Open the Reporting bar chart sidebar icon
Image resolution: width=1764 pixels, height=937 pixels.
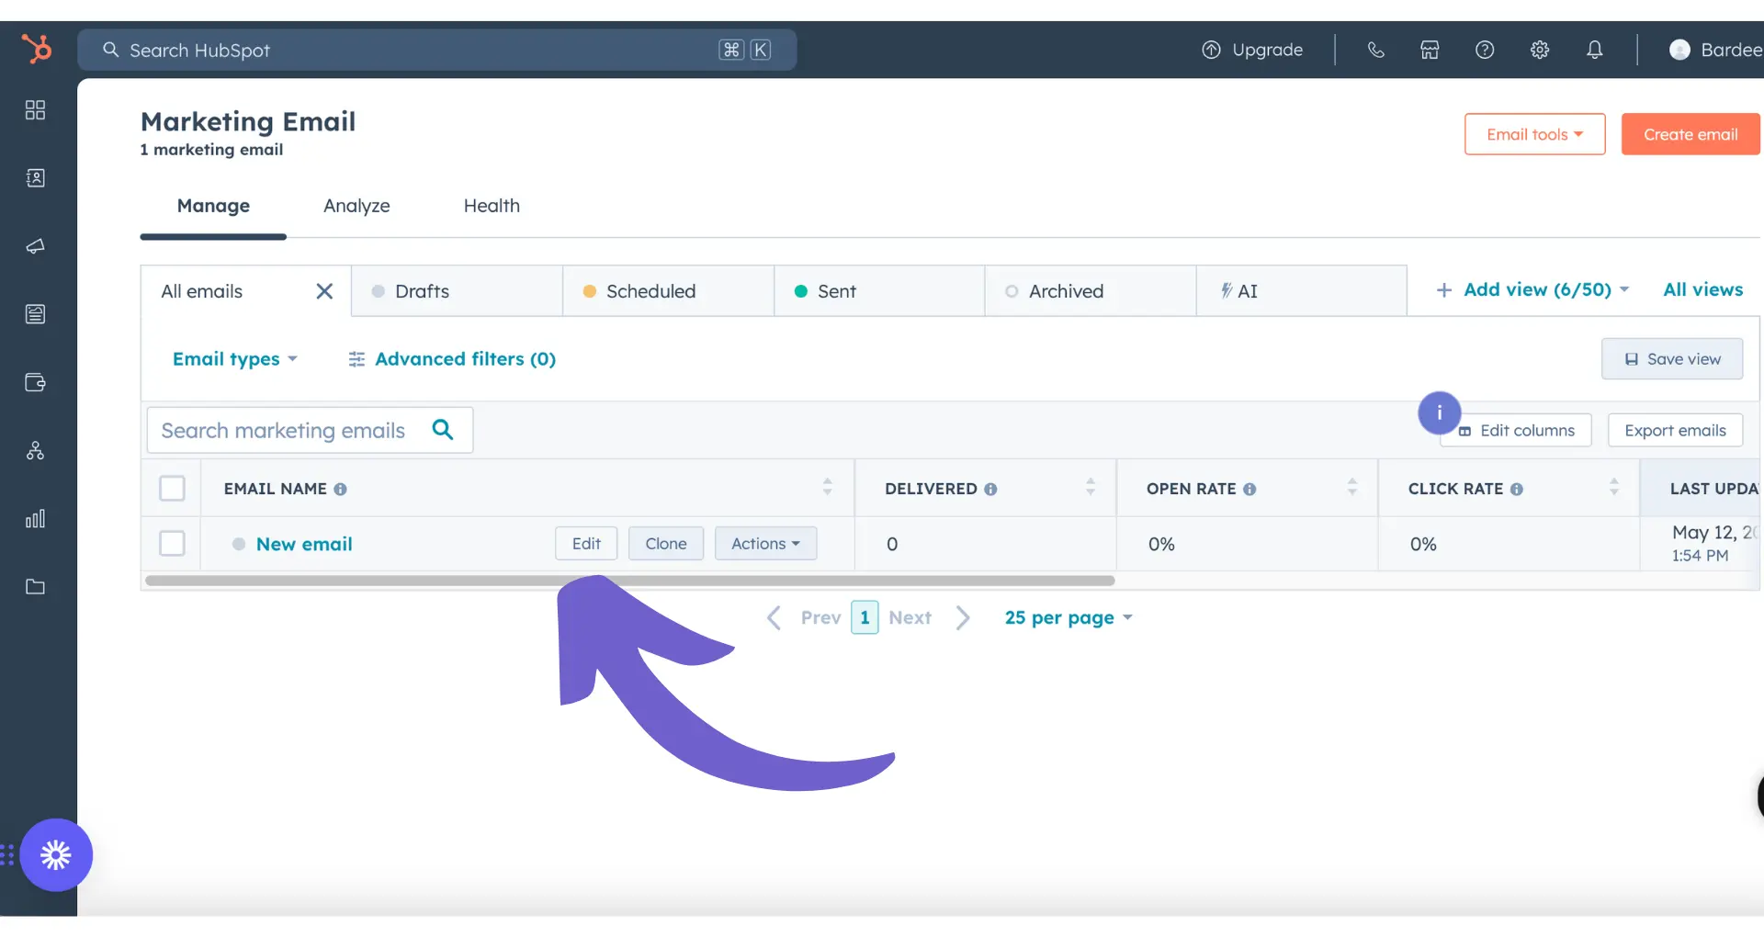[x=35, y=519]
